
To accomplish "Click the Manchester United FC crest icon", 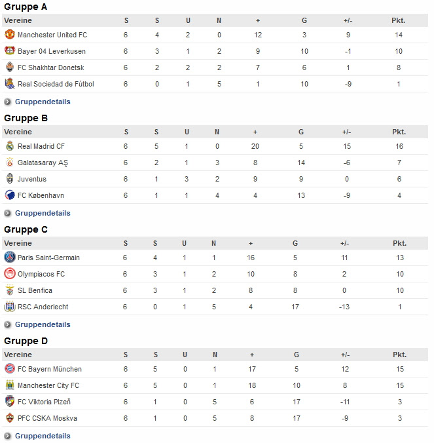I will point(10,35).
